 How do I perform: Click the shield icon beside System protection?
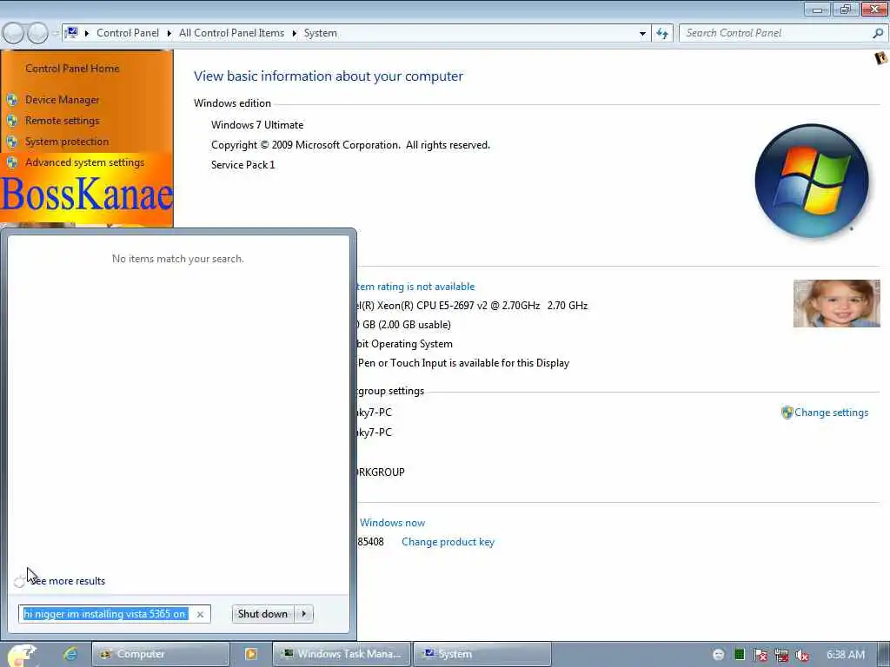[x=12, y=142]
